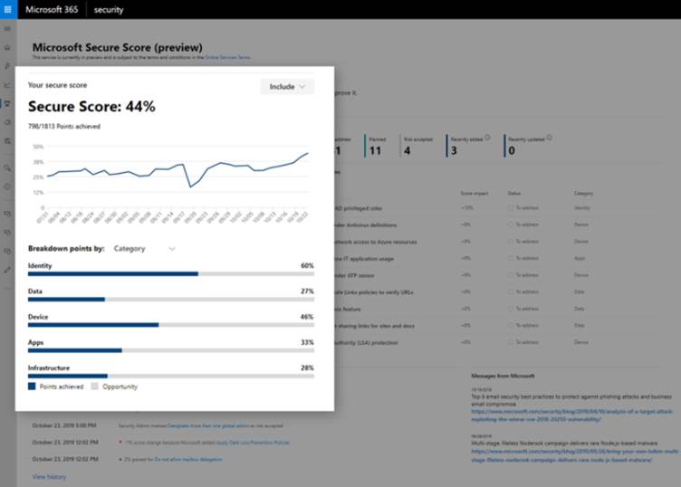Viewport: 681px width, 487px height.
Task: Select the '798/1813 Points achieved' text
Action: pos(64,127)
